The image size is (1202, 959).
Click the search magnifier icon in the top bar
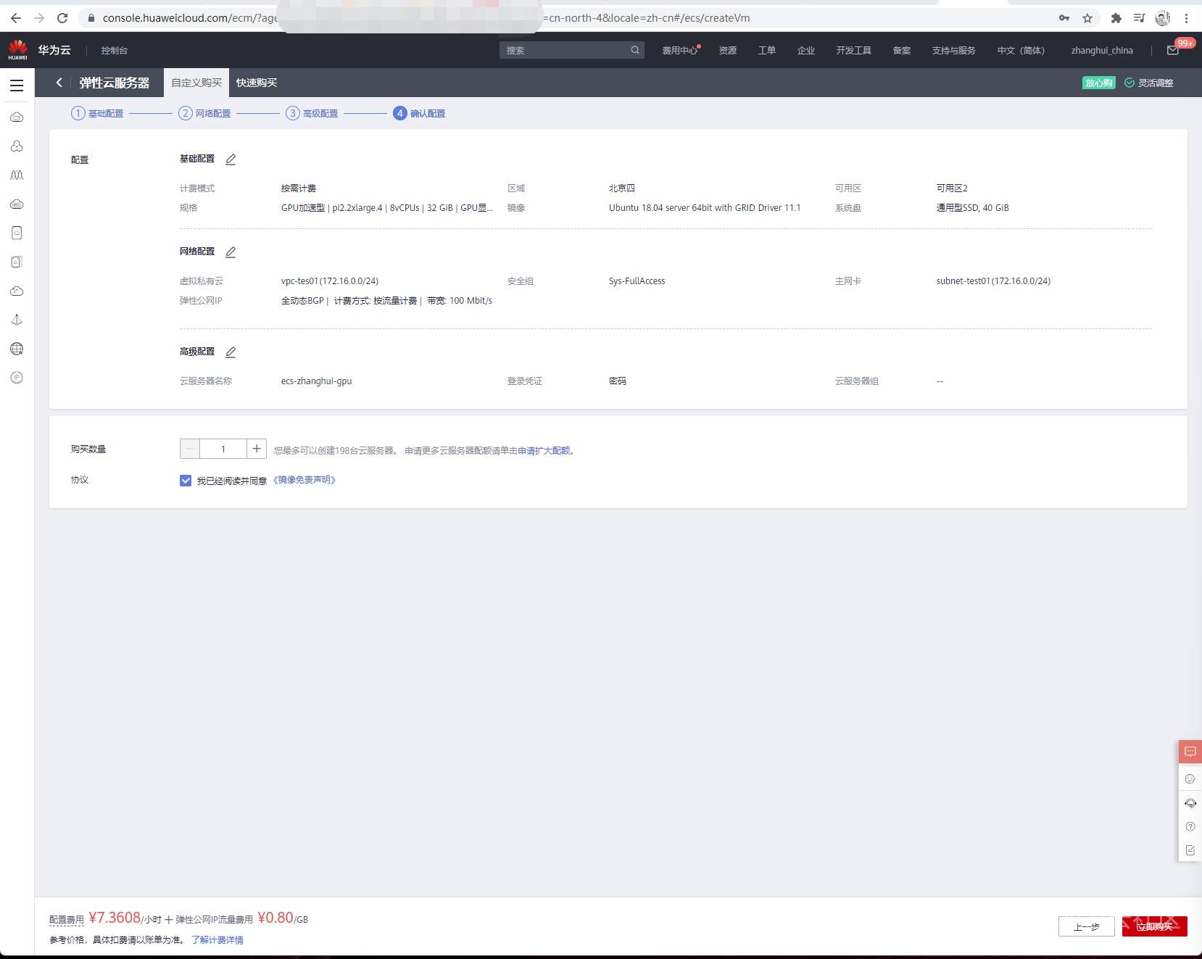(x=635, y=50)
